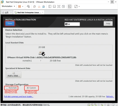
Task: Close the Red Hat Enterprise Linux tab
Action: coord(43,12)
